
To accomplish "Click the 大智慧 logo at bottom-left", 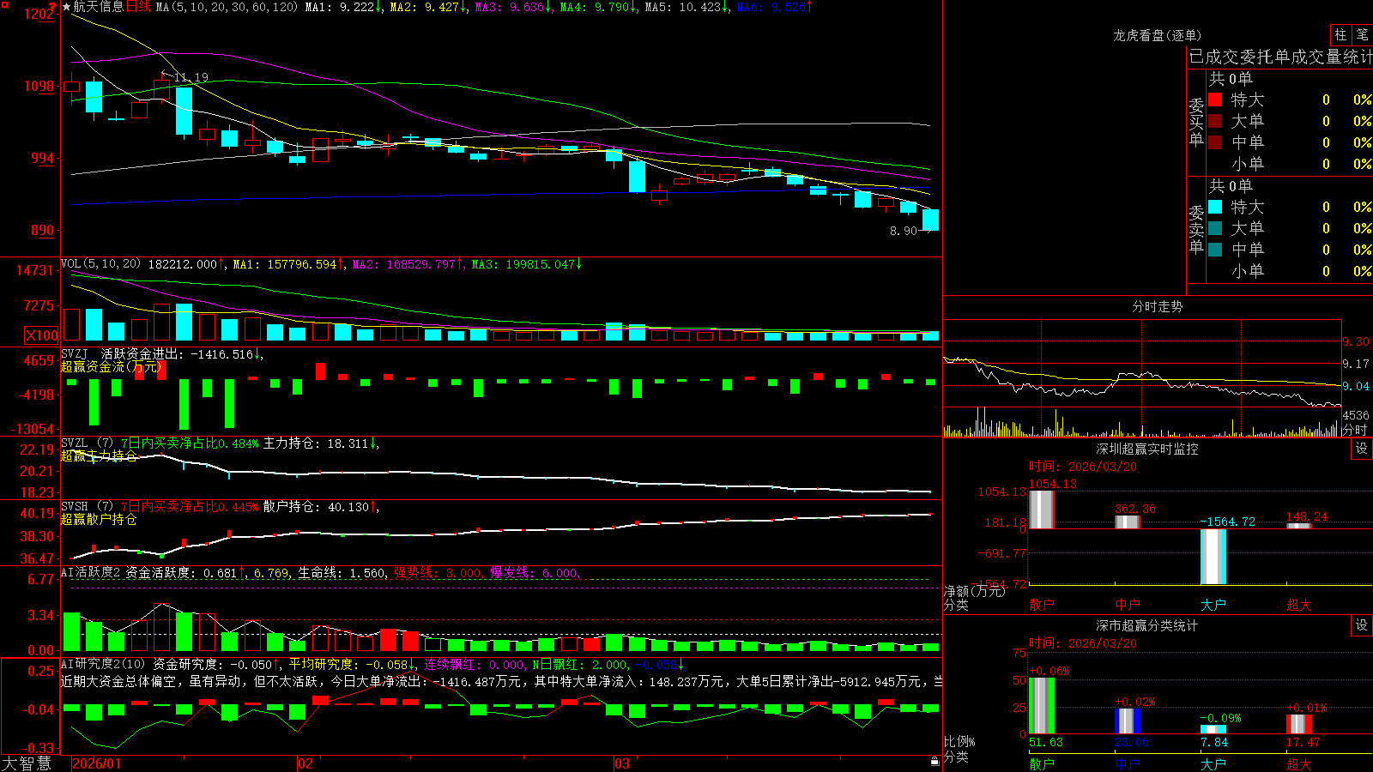I will (27, 763).
